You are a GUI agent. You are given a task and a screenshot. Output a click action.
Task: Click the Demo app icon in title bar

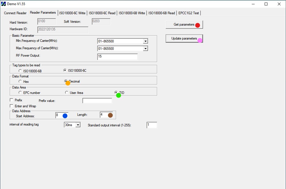tap(3, 4)
